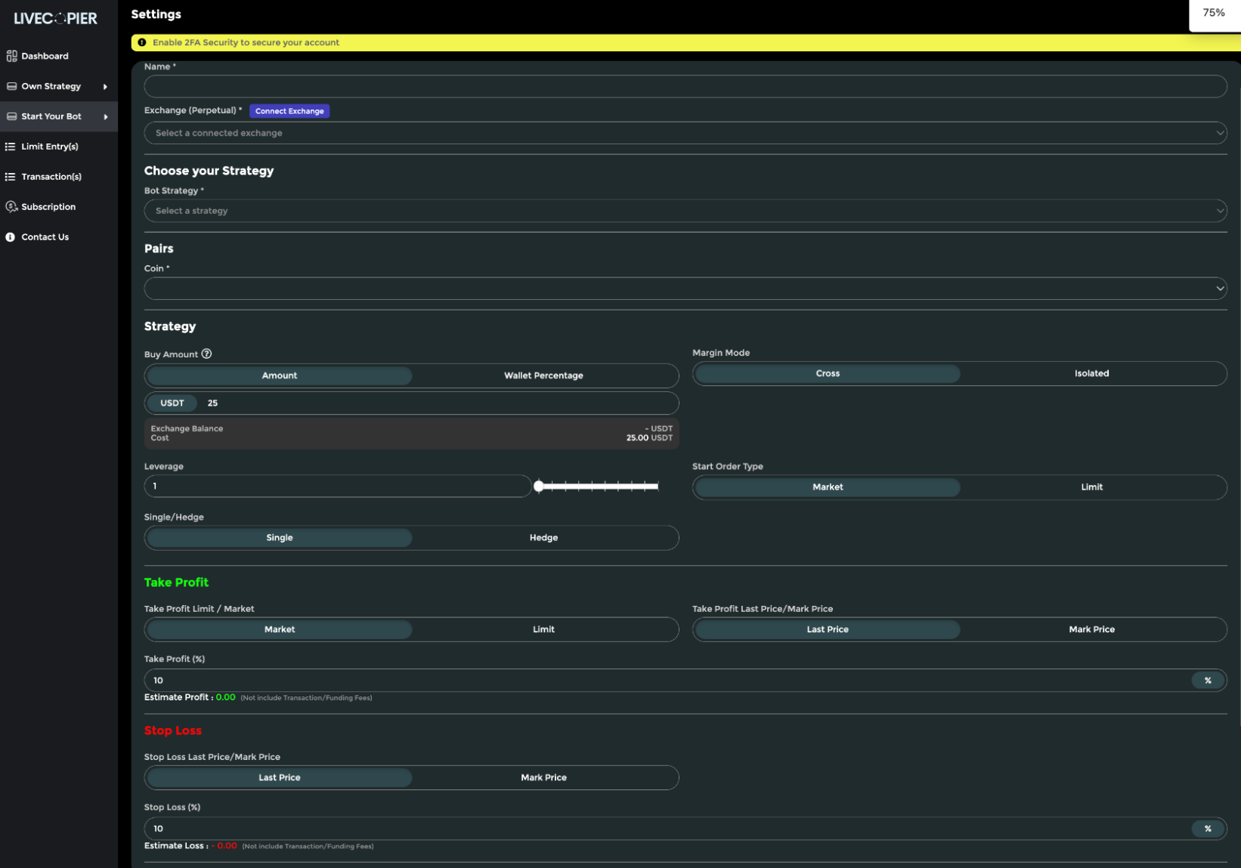The width and height of the screenshot is (1241, 868).
Task: Click the LiveCopier logo
Action: [x=56, y=19]
